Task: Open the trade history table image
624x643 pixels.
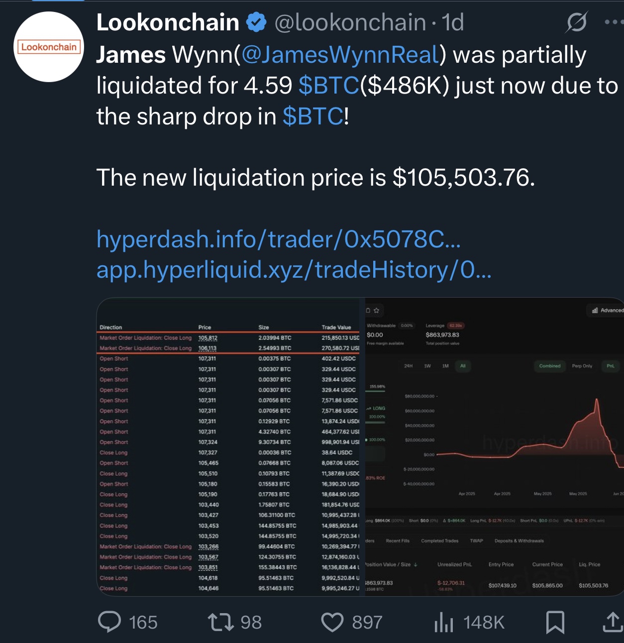Action: tap(230, 446)
